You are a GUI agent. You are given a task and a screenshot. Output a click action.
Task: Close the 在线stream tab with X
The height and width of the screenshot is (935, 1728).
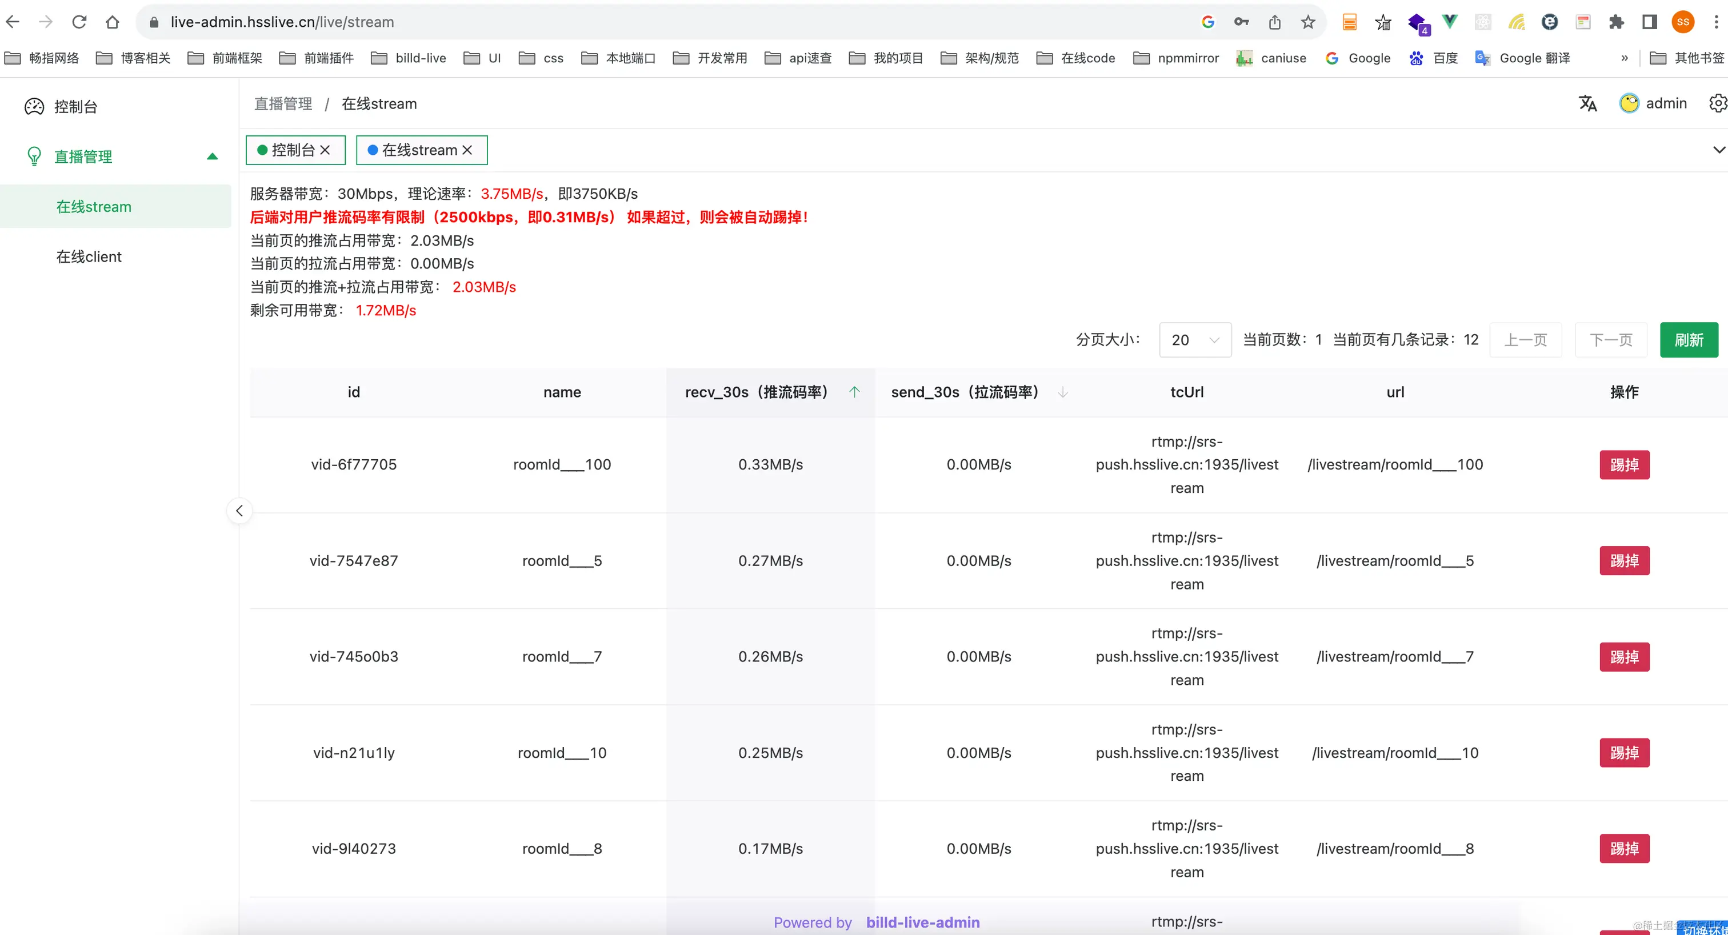pyautogui.click(x=467, y=150)
